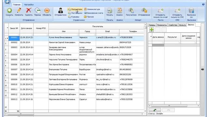Click the Печать printer icon
The image size is (209, 117).
[110, 11]
